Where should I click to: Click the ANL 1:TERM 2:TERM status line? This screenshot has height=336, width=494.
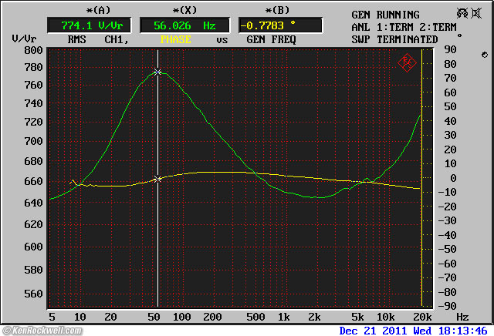point(404,27)
